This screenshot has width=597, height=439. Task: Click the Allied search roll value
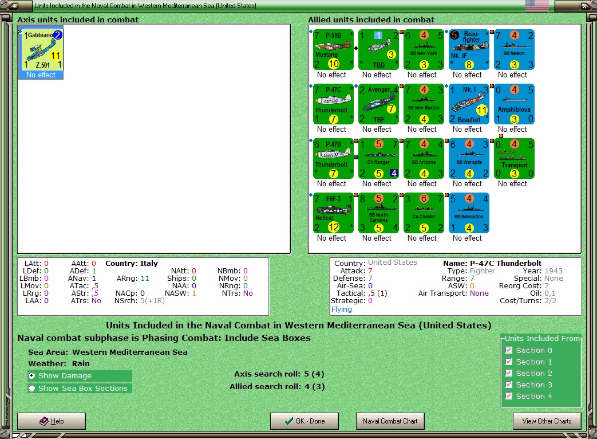pyautogui.click(x=314, y=386)
